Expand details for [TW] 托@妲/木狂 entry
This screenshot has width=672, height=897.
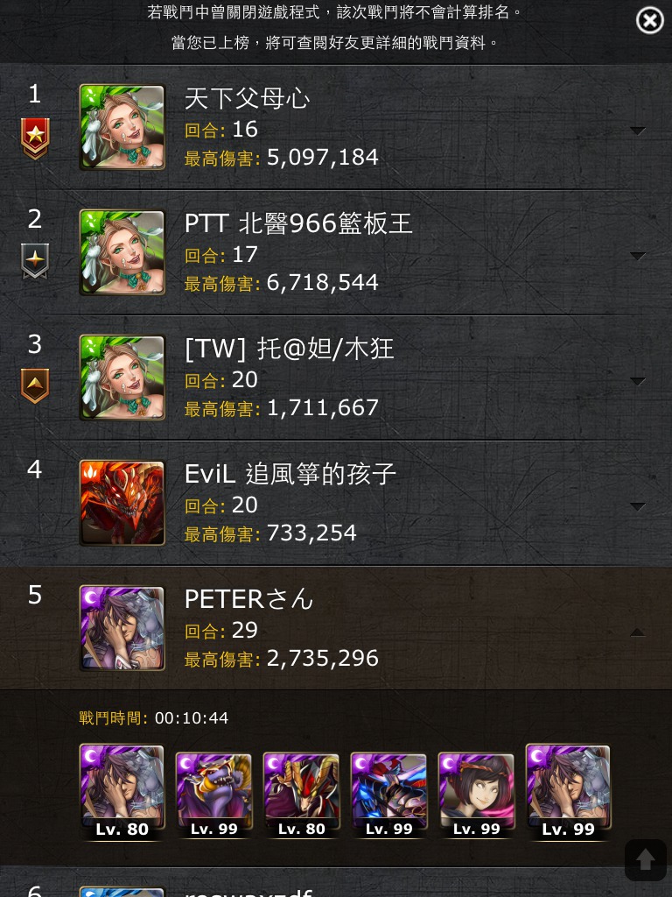pos(638,381)
